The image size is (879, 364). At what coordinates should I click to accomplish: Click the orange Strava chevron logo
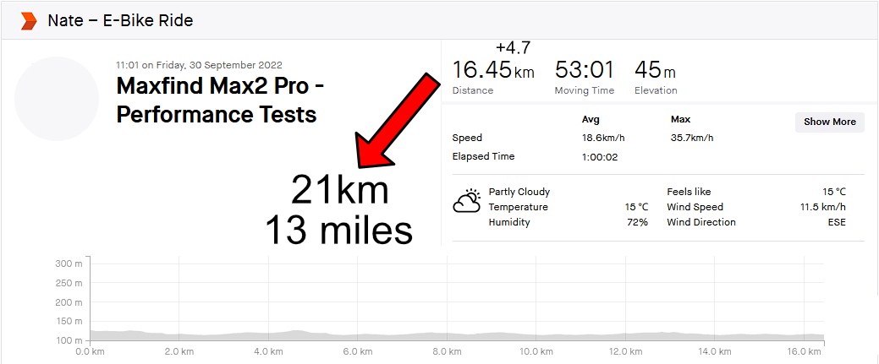pyautogui.click(x=28, y=21)
